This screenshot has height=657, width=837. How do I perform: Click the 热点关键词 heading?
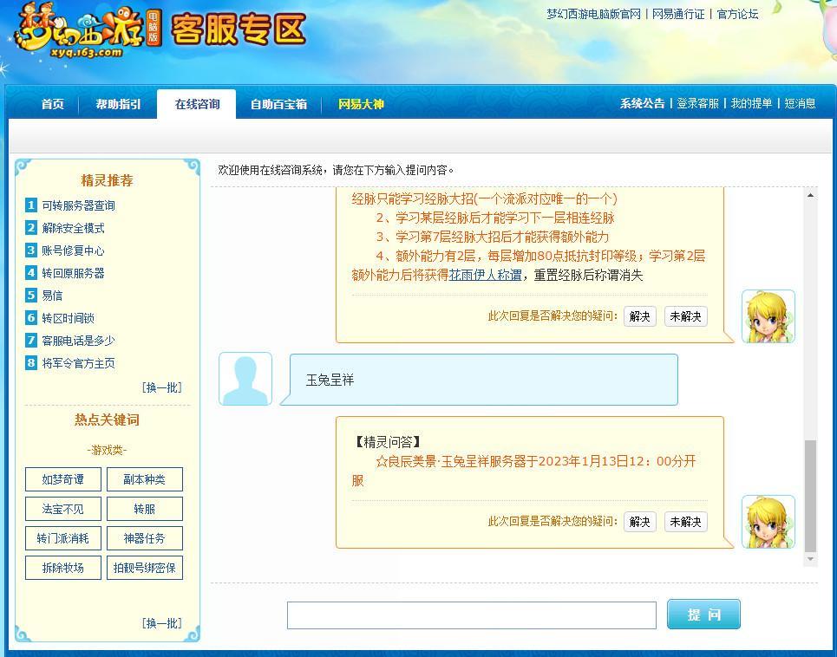(x=107, y=420)
